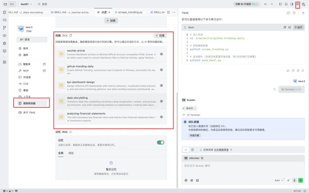Toggle the bottom panel layout
The height and width of the screenshot is (193, 309).
click(286, 4)
